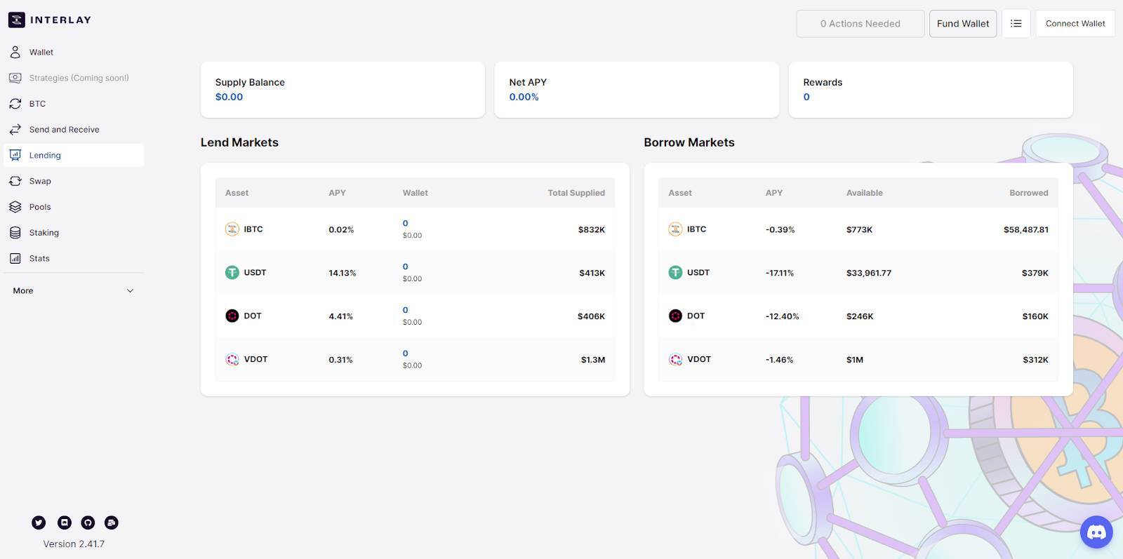Open the Staking page
Image resolution: width=1123 pixels, height=559 pixels.
pos(74,233)
